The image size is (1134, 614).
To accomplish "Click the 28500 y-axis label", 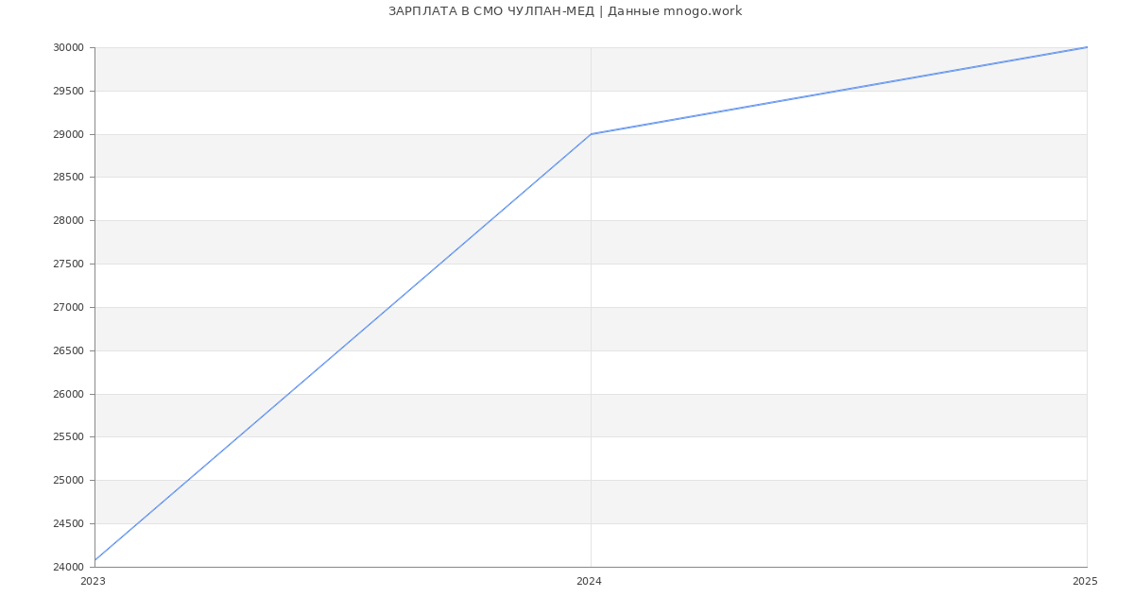I will pos(70,178).
